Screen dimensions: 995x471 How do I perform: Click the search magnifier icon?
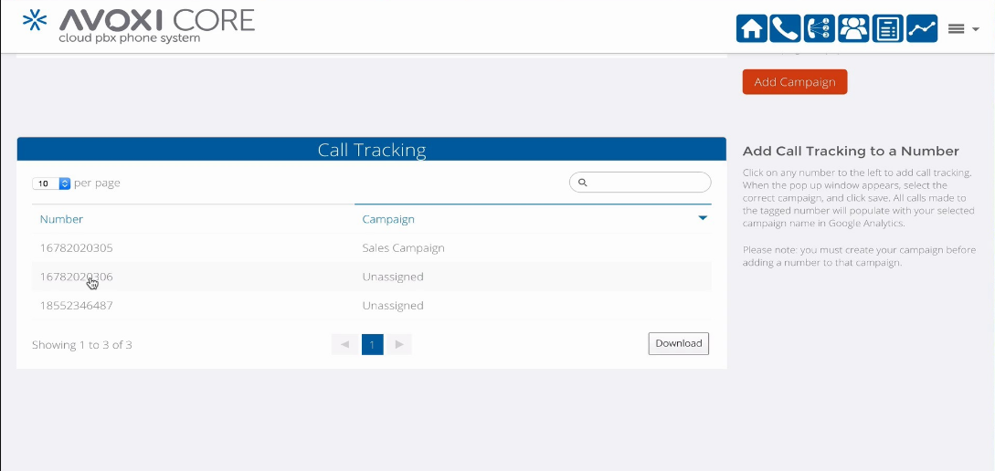(x=583, y=183)
